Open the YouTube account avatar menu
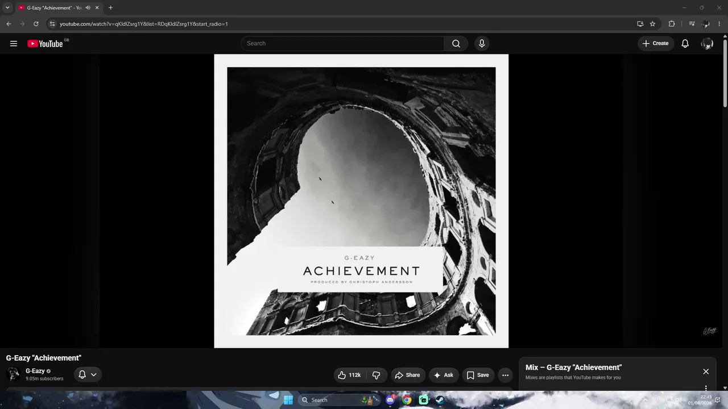Viewport: 728px width, 409px height. click(x=707, y=44)
